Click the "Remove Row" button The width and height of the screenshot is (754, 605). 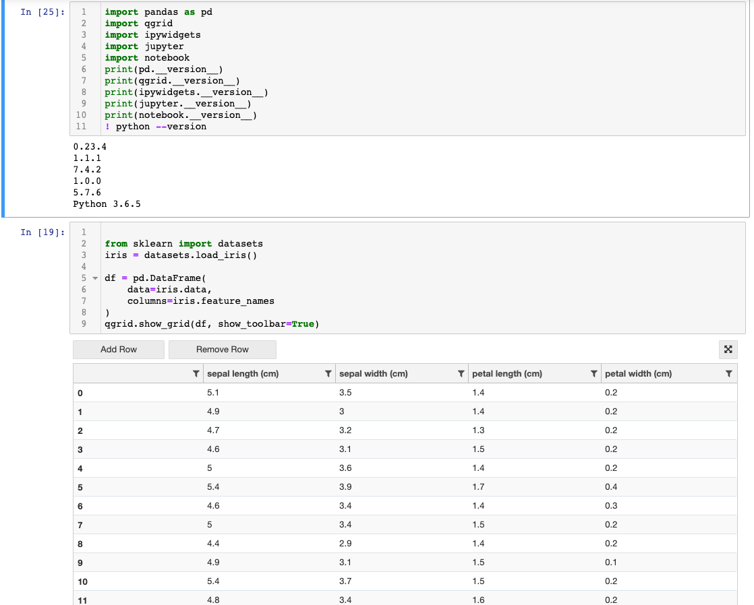(x=223, y=350)
